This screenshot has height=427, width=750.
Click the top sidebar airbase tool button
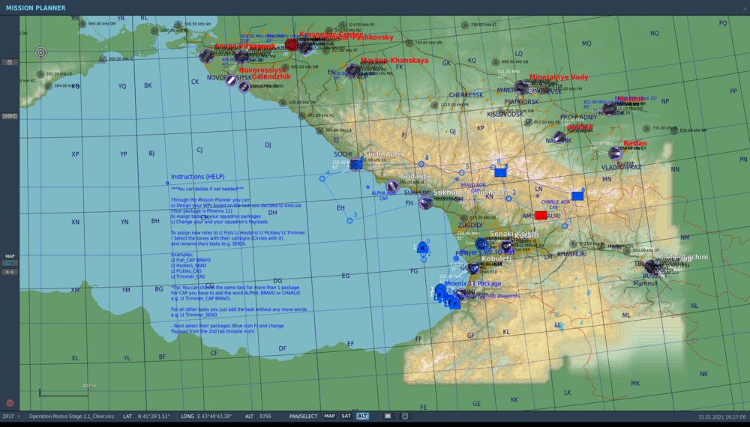tap(10, 62)
